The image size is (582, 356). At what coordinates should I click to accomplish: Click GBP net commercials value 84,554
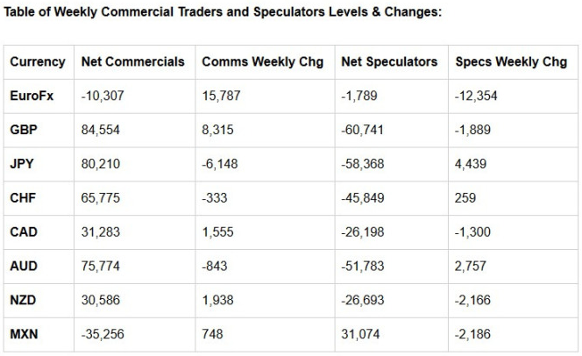tap(100, 130)
